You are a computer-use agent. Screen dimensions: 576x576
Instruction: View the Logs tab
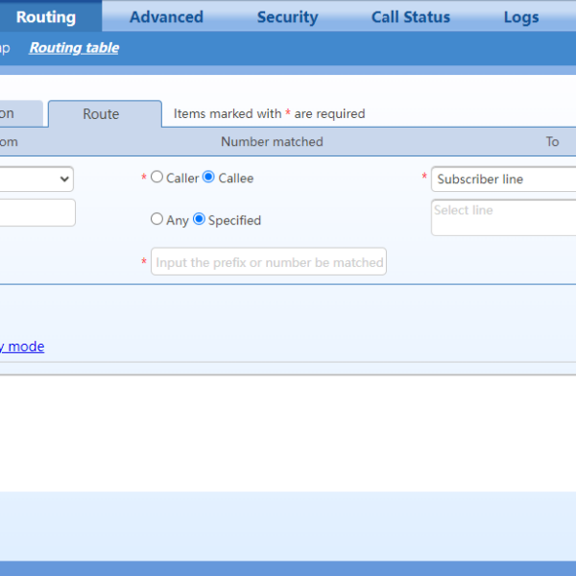click(521, 17)
